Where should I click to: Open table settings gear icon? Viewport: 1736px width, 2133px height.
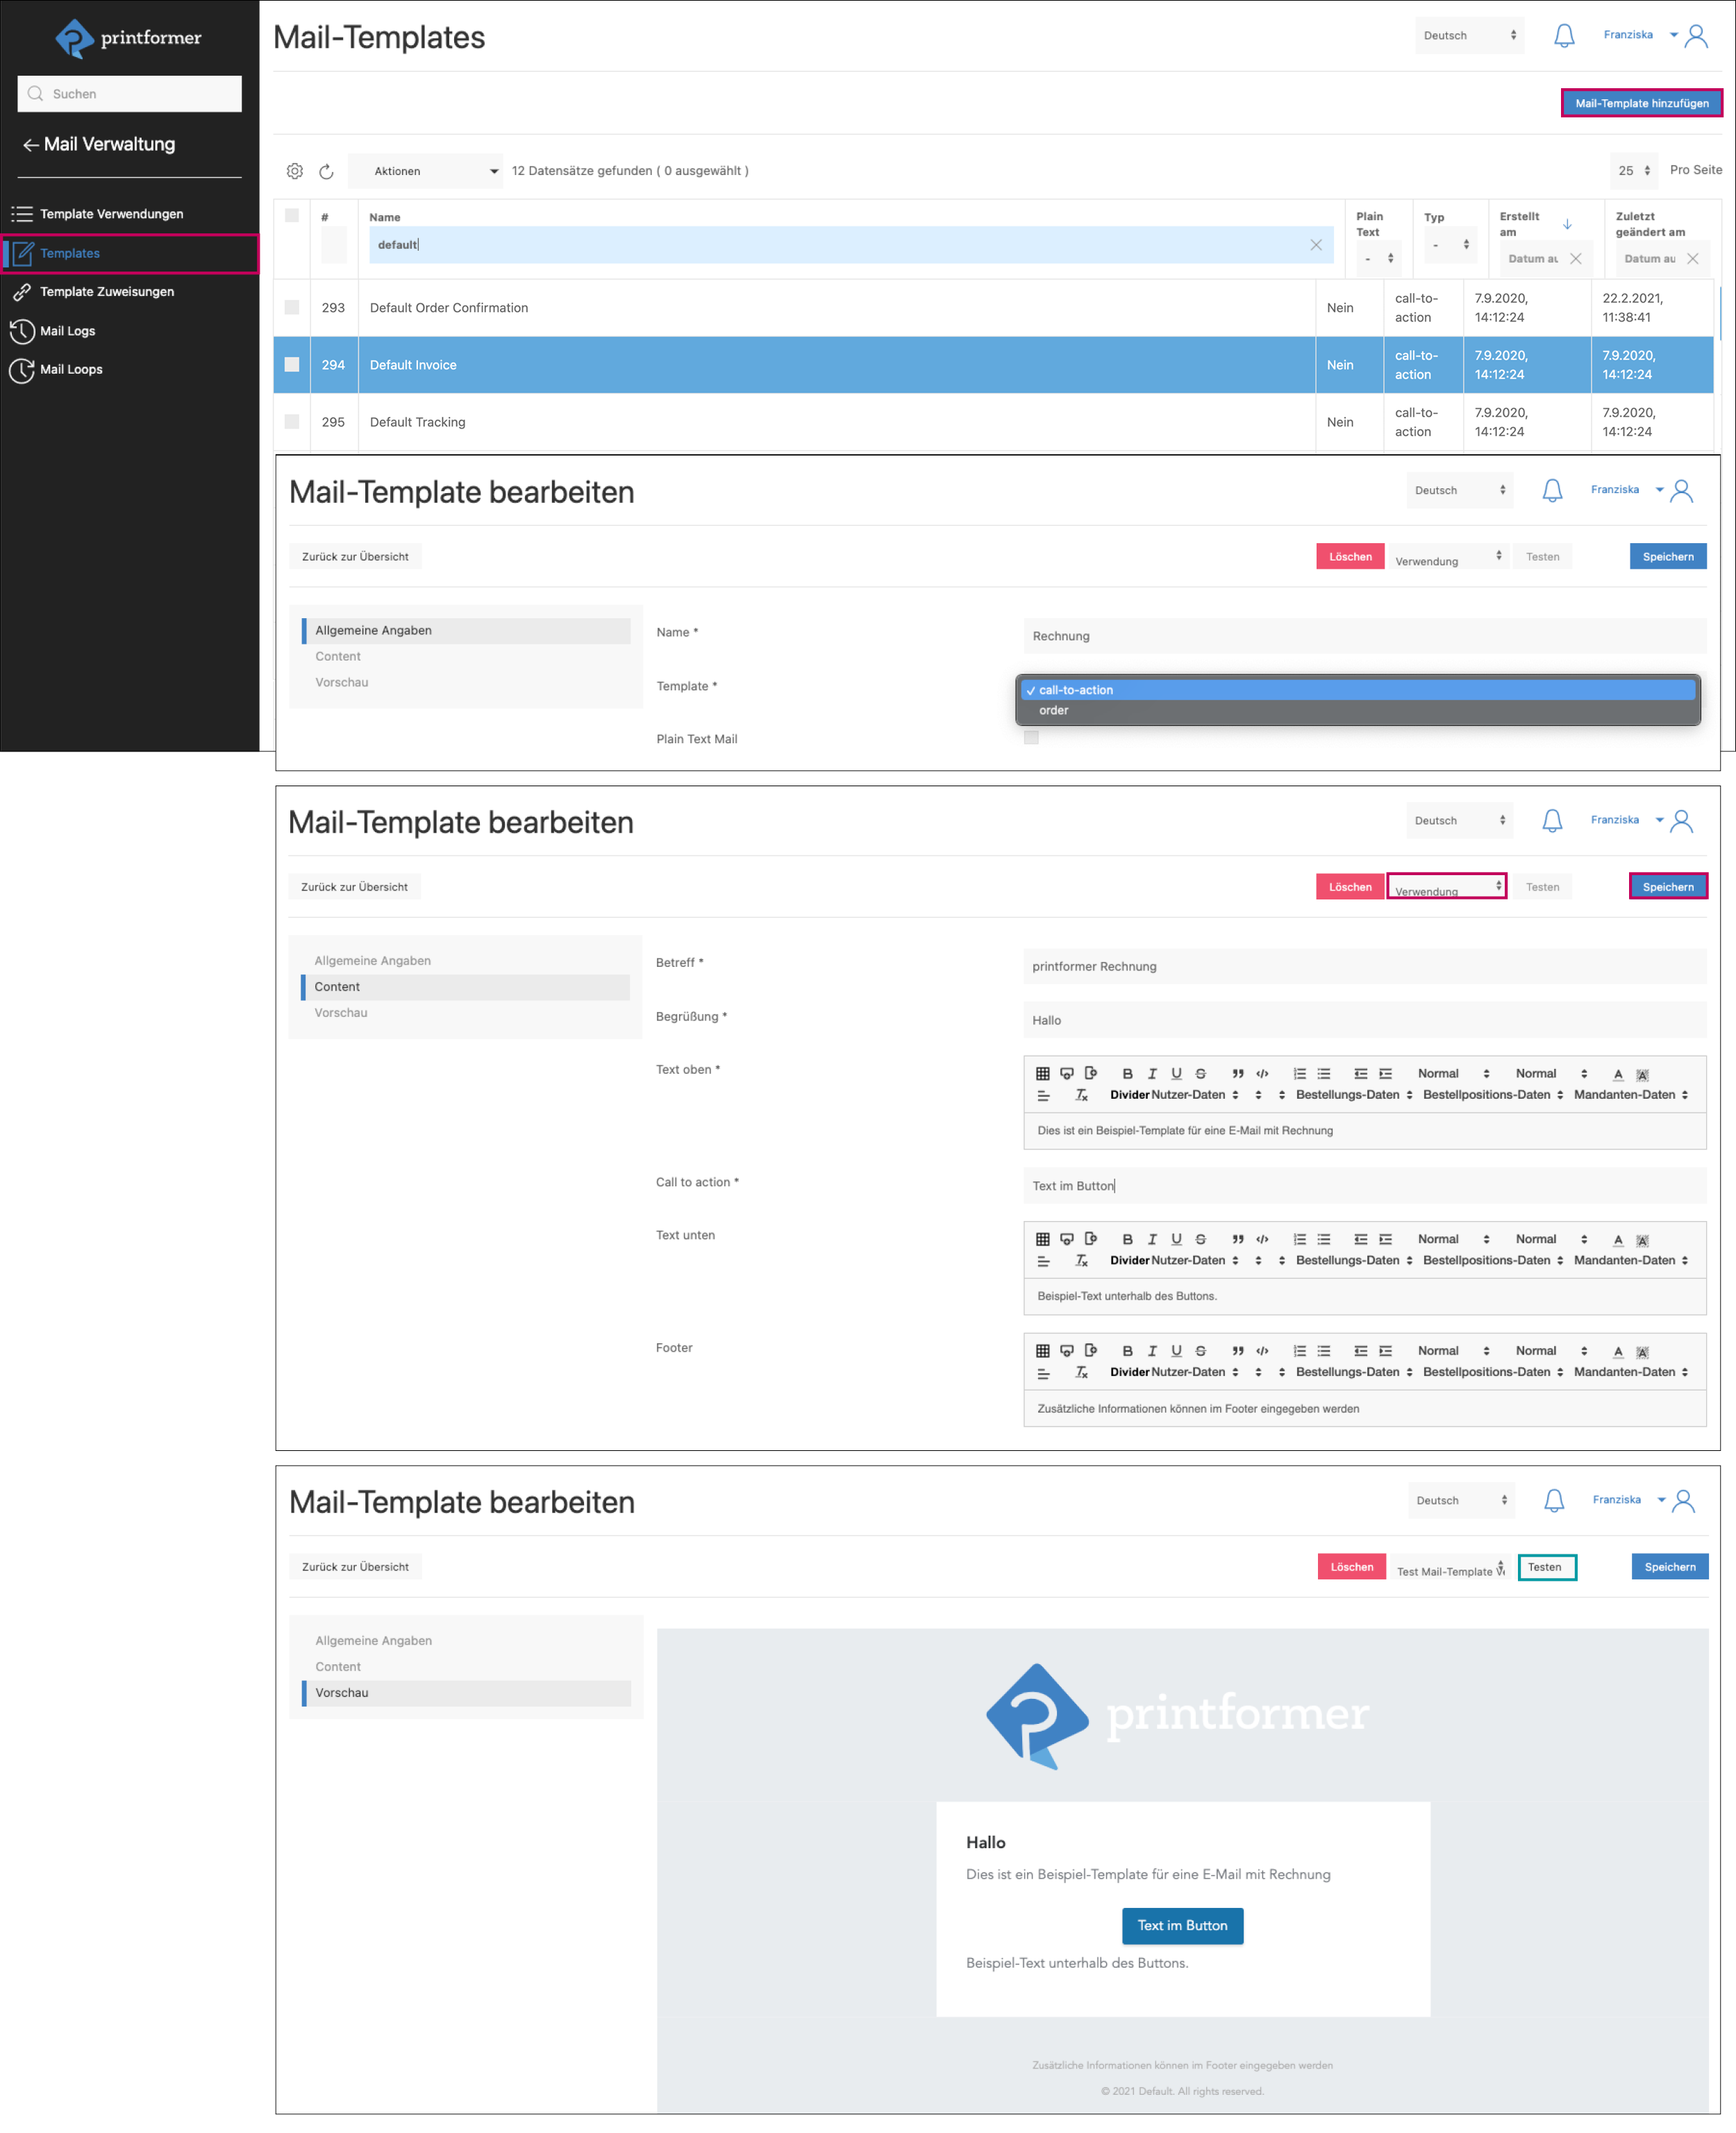[295, 171]
